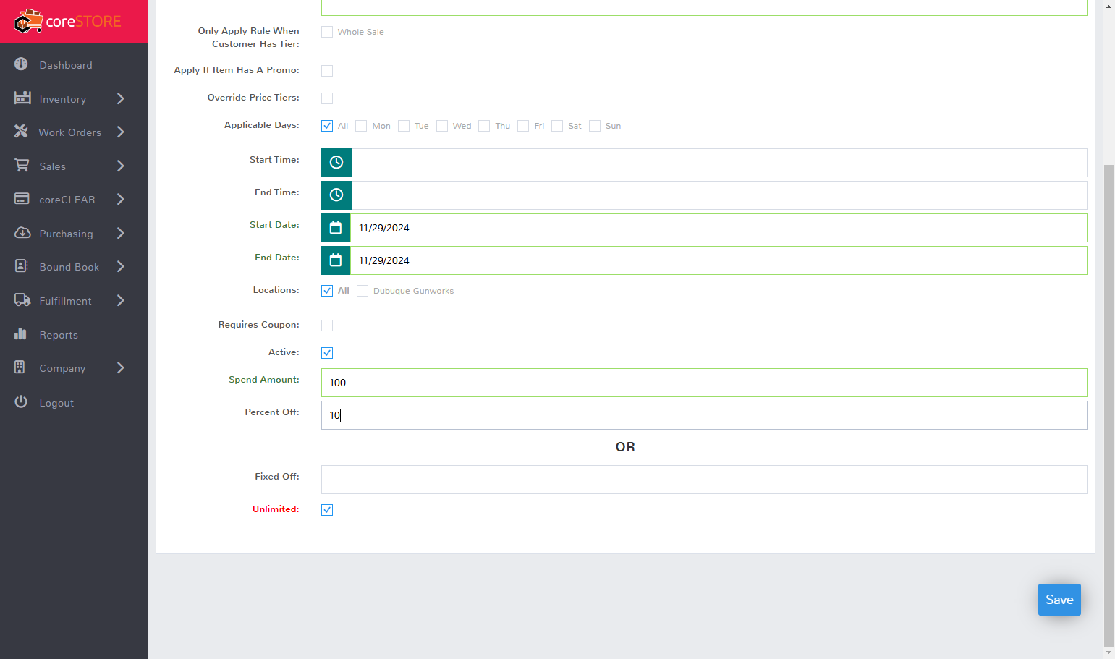
Task: Expand the Sales submenu chevron
Action: pyautogui.click(x=121, y=166)
